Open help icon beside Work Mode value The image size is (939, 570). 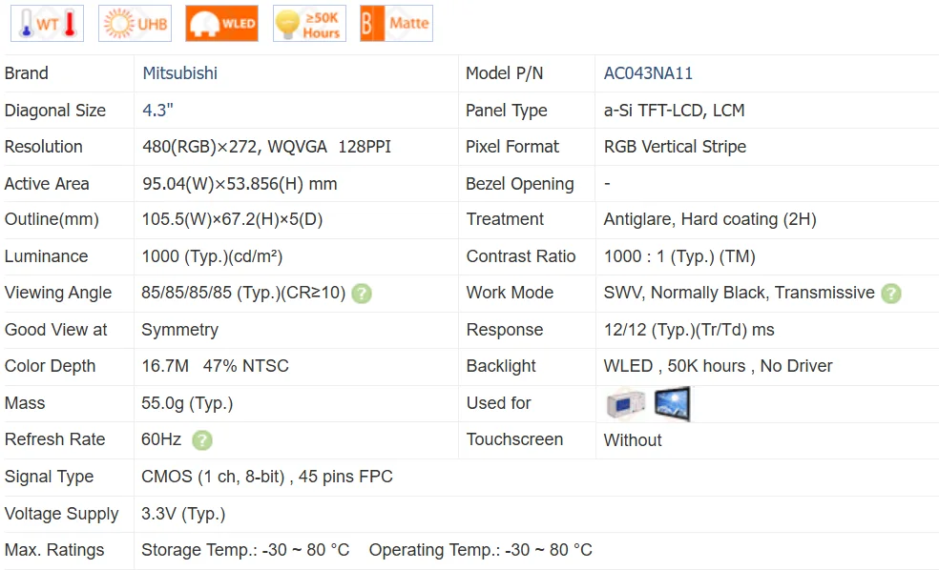coord(891,293)
